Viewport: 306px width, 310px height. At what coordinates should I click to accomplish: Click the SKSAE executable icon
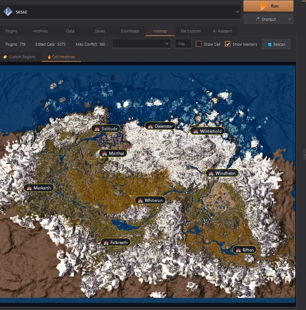[x=8, y=12]
